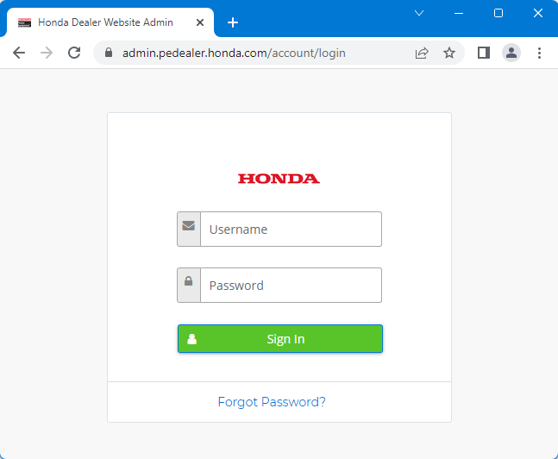Viewport: 558px width, 459px height.
Task: Click the Honda logo
Action: click(279, 179)
